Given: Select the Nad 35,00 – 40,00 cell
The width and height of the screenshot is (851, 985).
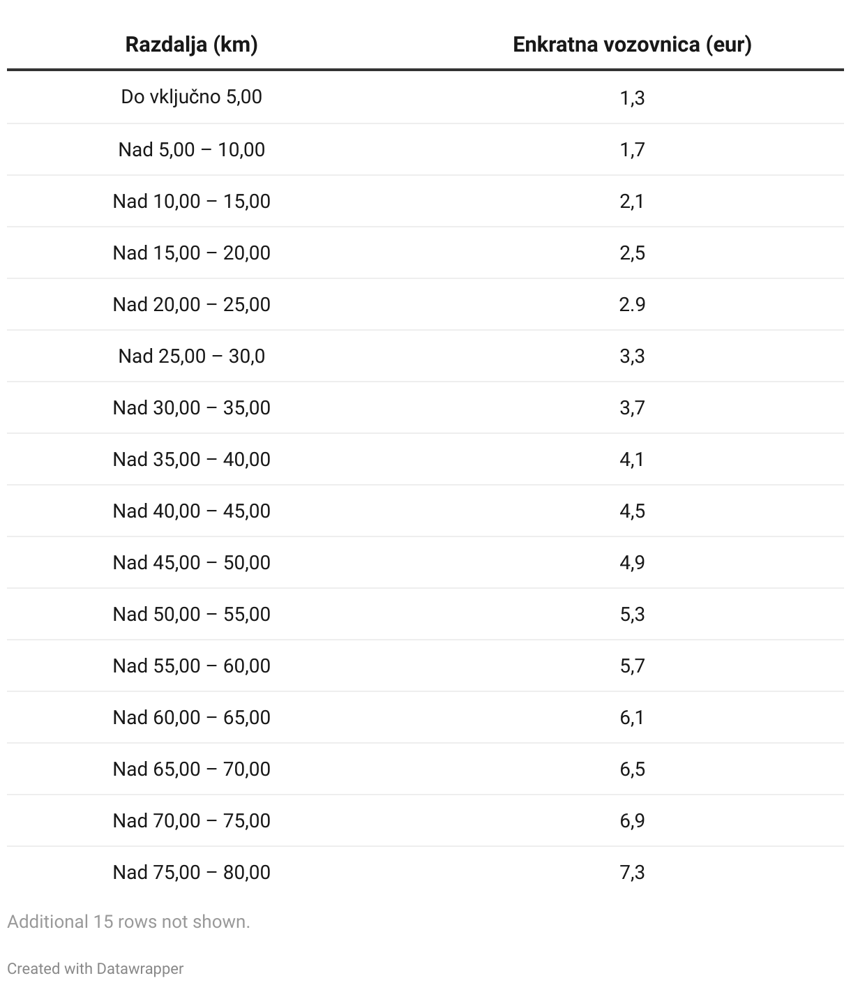Looking at the screenshot, I should pyautogui.click(x=191, y=459).
